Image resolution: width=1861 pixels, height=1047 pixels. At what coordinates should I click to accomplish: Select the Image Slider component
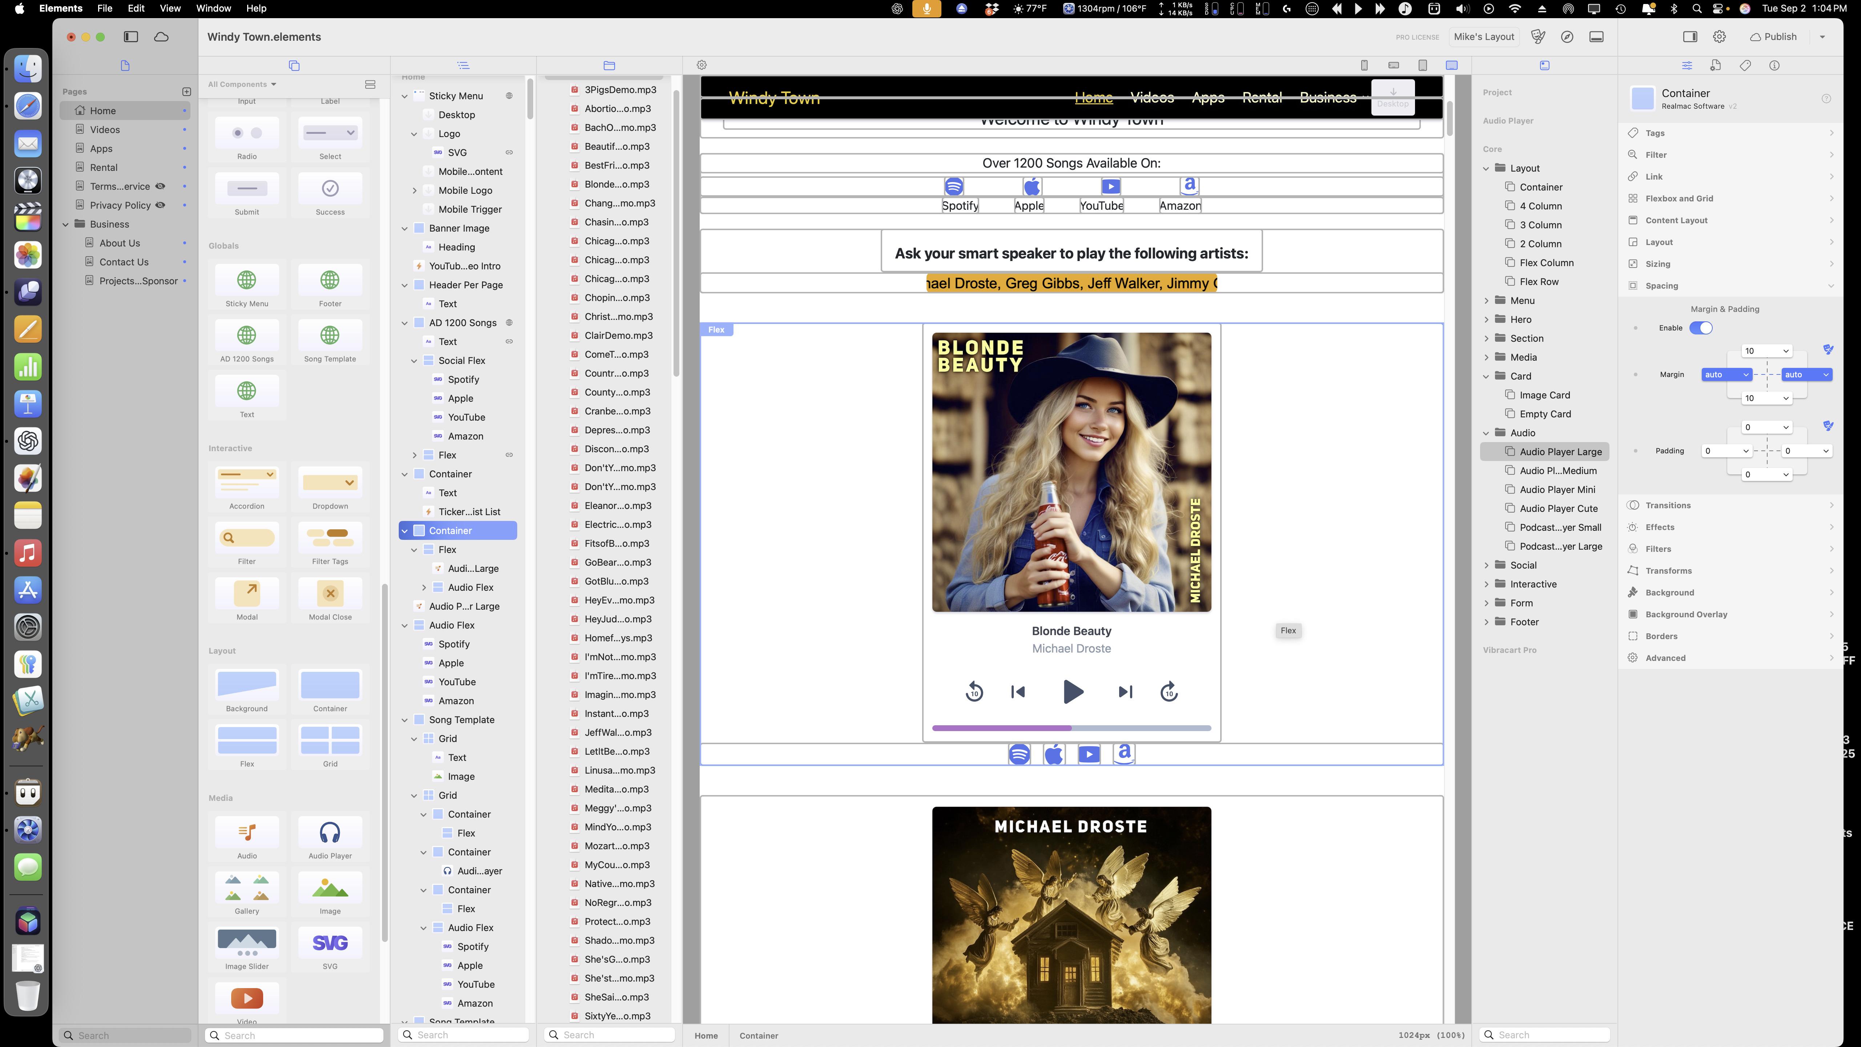point(247,942)
